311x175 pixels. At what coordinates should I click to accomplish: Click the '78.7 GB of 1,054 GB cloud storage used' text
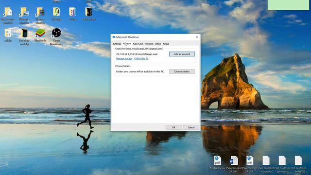click(x=137, y=54)
